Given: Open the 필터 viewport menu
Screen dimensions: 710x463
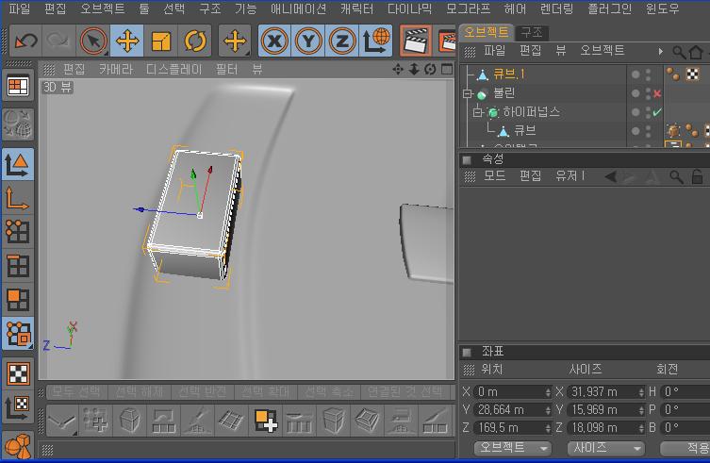Looking at the screenshot, I should pyautogui.click(x=226, y=70).
